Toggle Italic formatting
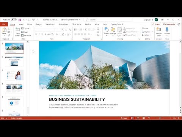This screenshot has height=137, width=182. [39, 34]
